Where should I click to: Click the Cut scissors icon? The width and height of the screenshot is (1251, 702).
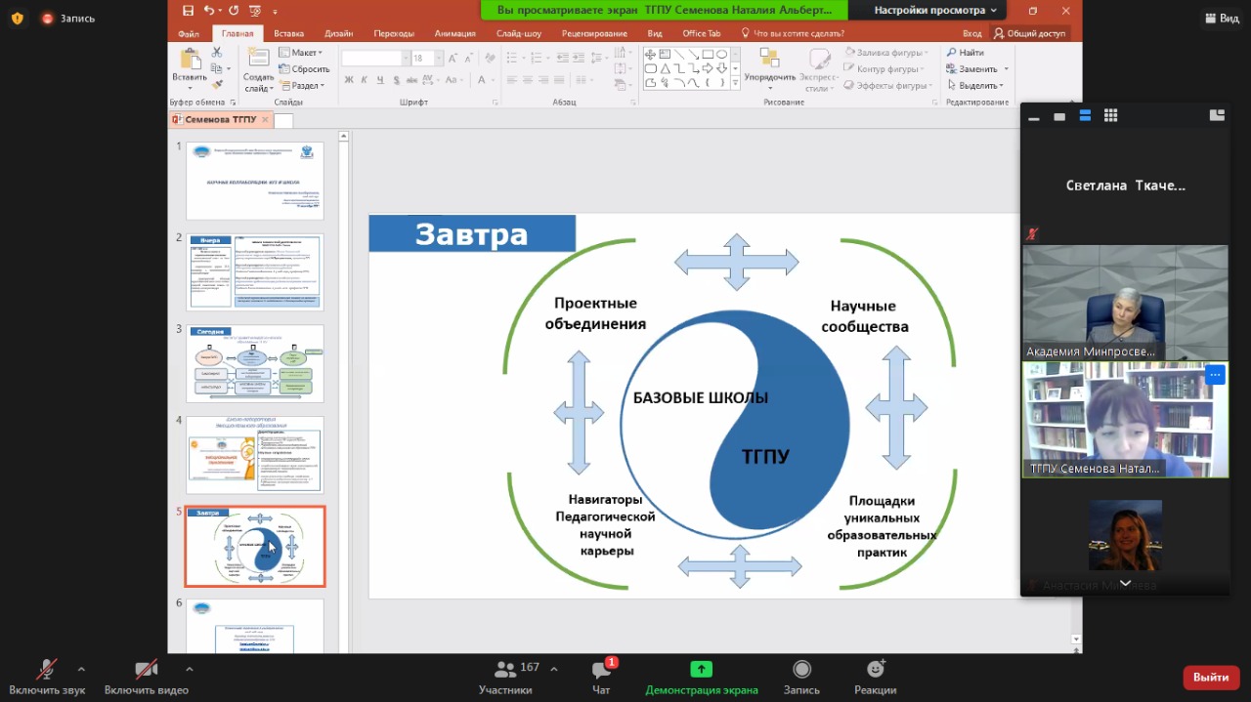[217, 53]
